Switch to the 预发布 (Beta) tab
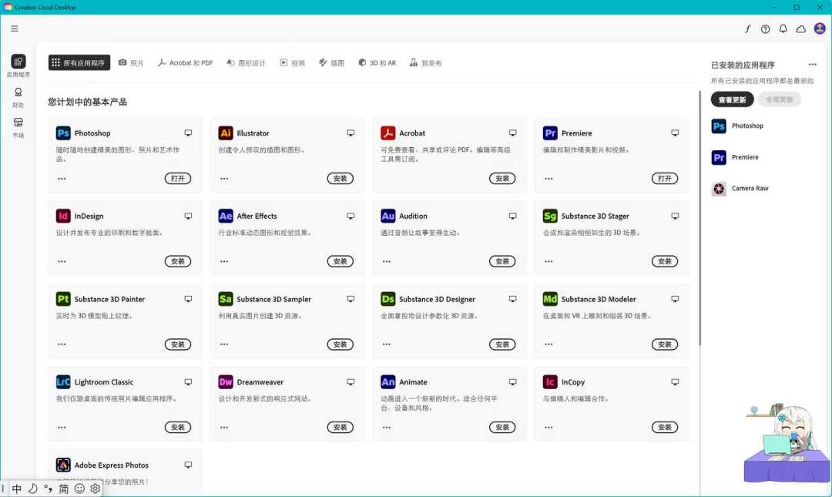Screen dimensions: 832x497 (x=425, y=62)
